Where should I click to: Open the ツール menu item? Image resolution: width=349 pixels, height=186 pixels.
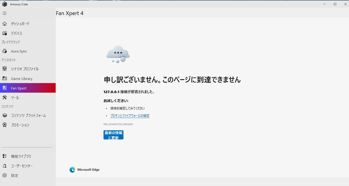[28, 98]
